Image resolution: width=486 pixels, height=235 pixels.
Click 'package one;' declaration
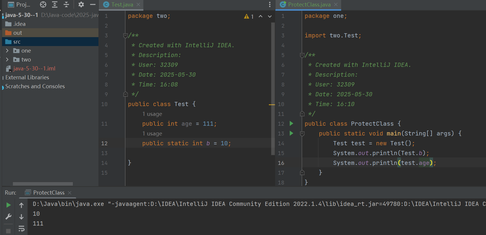point(326,16)
